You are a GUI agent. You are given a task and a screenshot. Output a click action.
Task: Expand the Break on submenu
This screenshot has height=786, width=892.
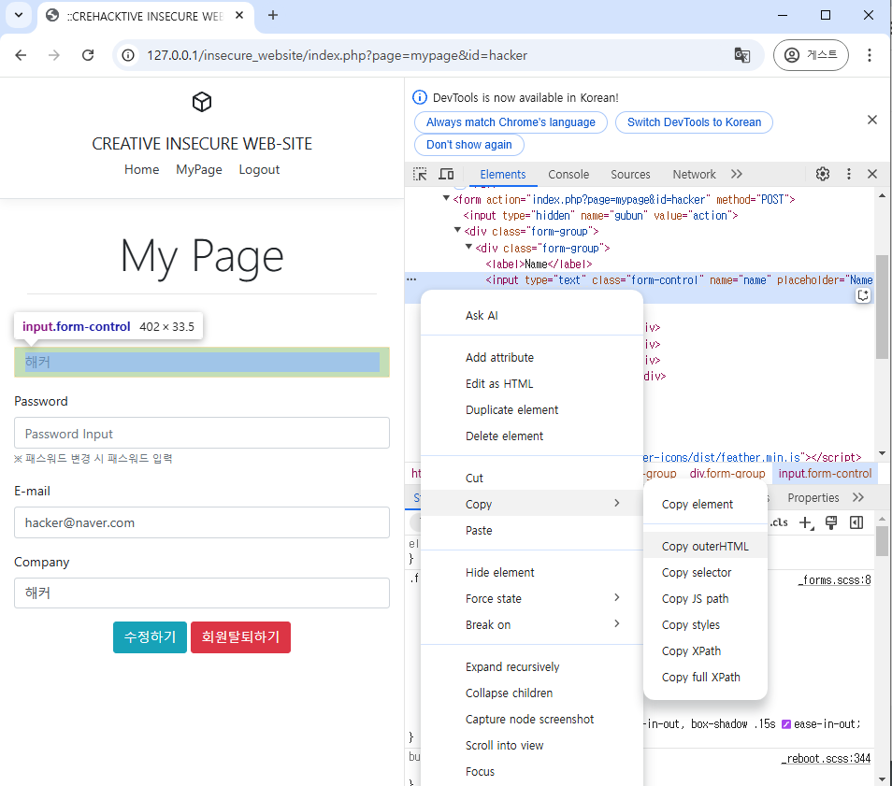click(x=532, y=625)
